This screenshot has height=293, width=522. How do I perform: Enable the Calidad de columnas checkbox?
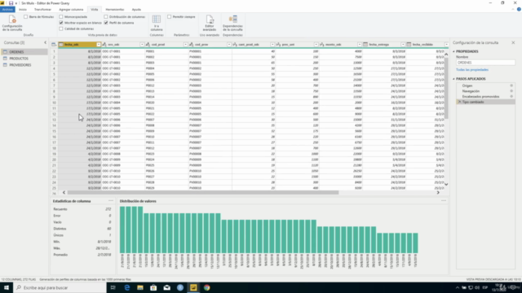[x=61, y=28]
